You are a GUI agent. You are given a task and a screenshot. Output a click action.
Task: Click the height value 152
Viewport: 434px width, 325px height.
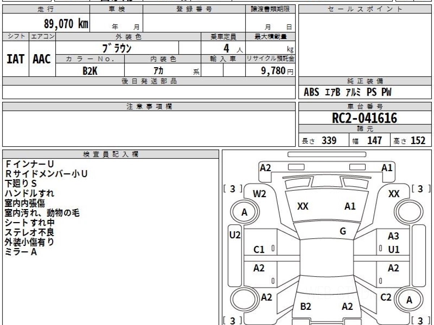[x=418, y=140]
